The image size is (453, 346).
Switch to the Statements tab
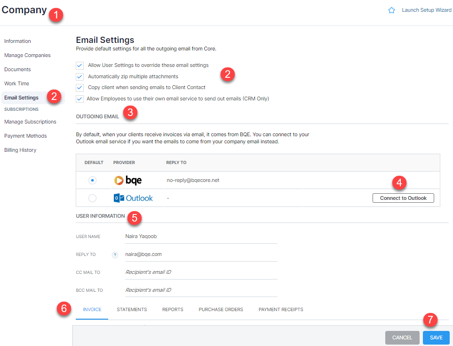[132, 310]
